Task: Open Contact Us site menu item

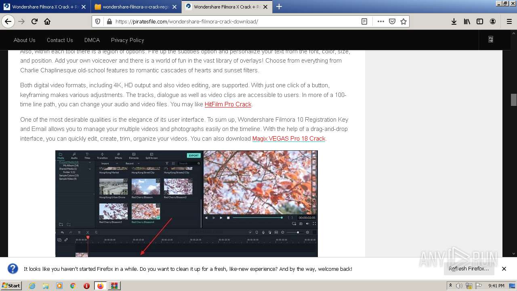Action: pyautogui.click(x=60, y=40)
